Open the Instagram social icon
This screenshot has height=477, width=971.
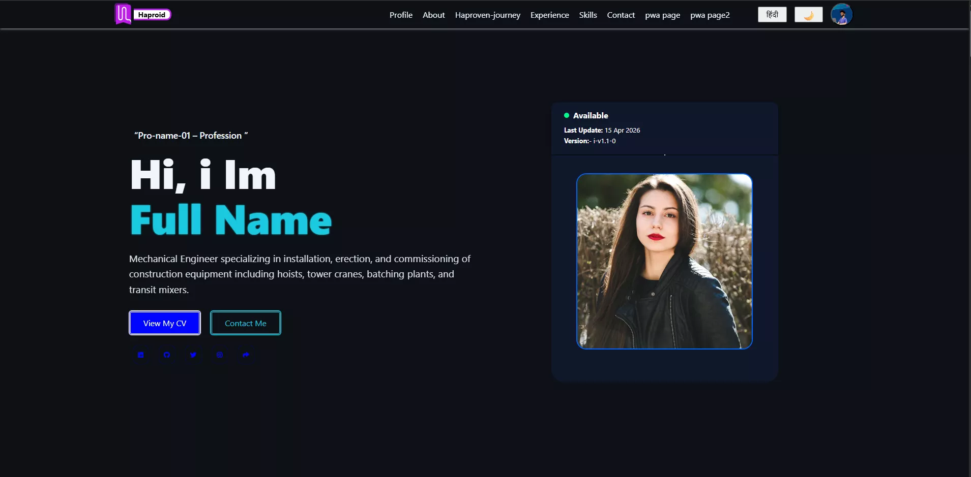point(220,355)
